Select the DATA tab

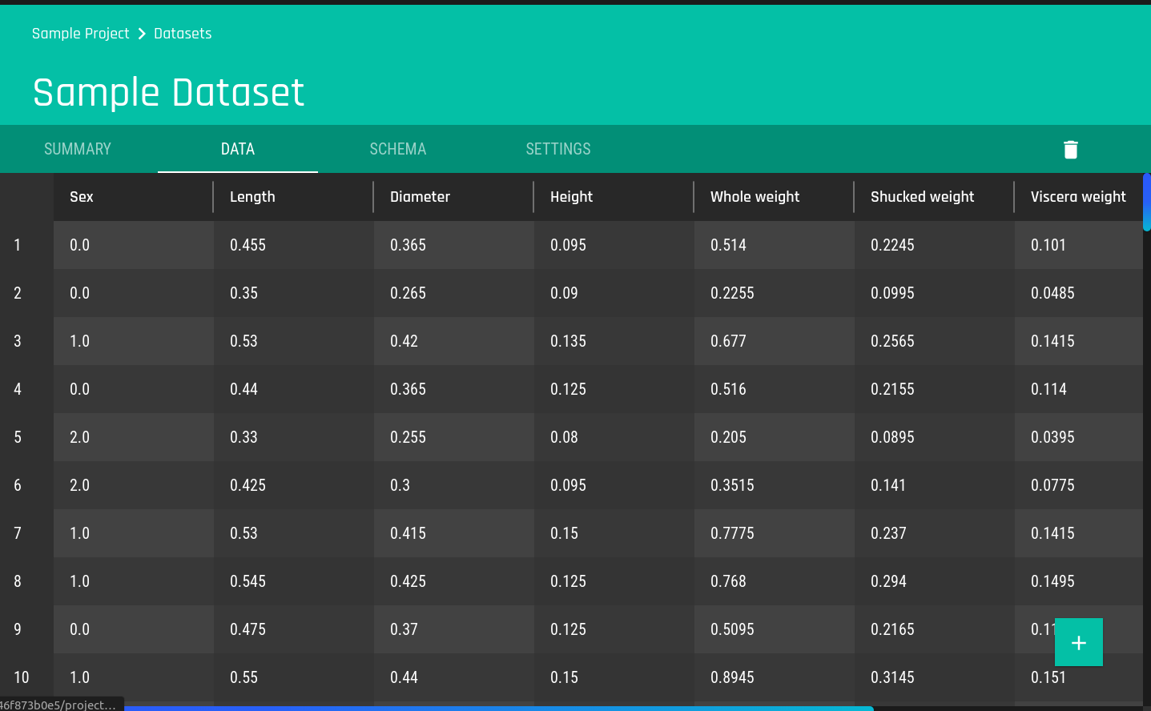(237, 149)
